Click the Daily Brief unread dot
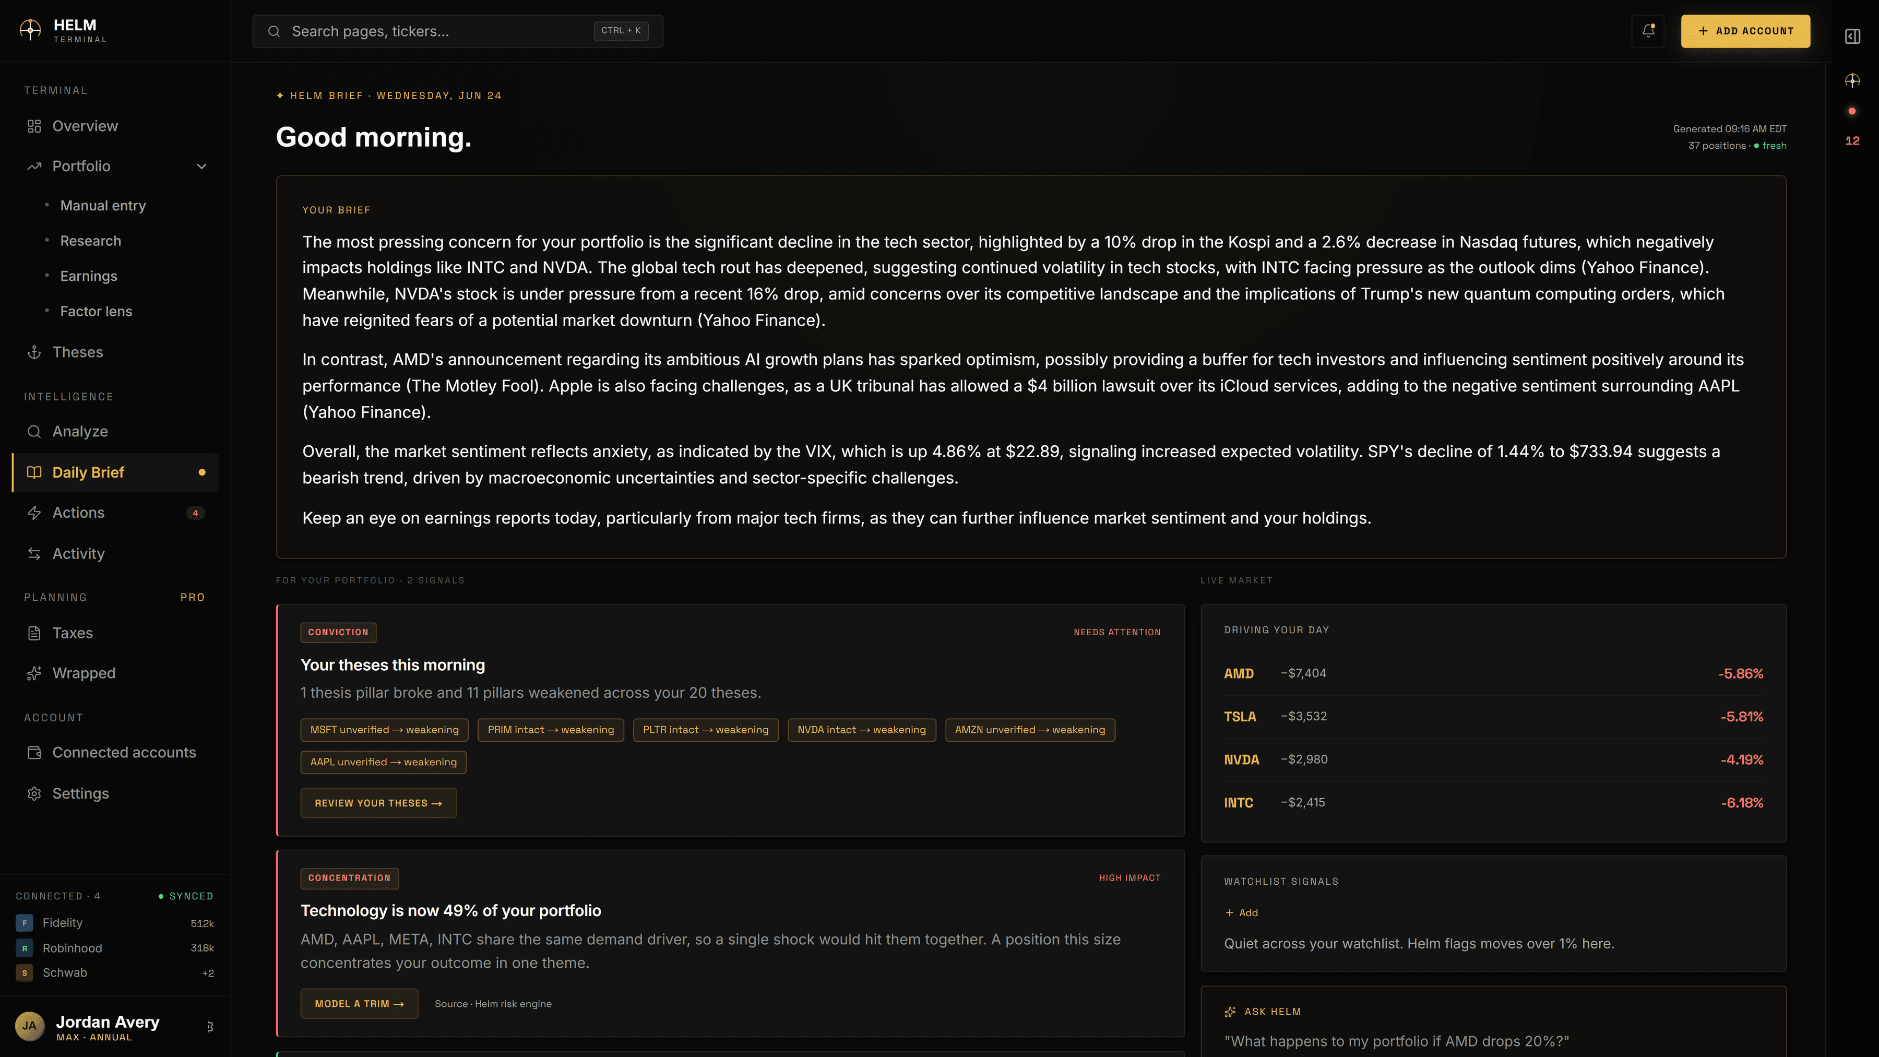The height and width of the screenshot is (1057, 1879). point(202,472)
